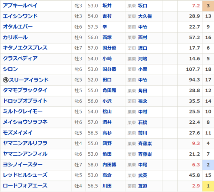214x192 pixels.
Task: Open horse ヤマニンアルリフラ page
Action: click(x=25, y=143)
